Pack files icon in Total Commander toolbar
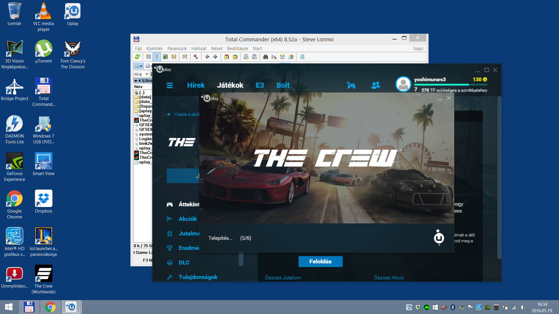The width and height of the screenshot is (559, 314). point(227,57)
